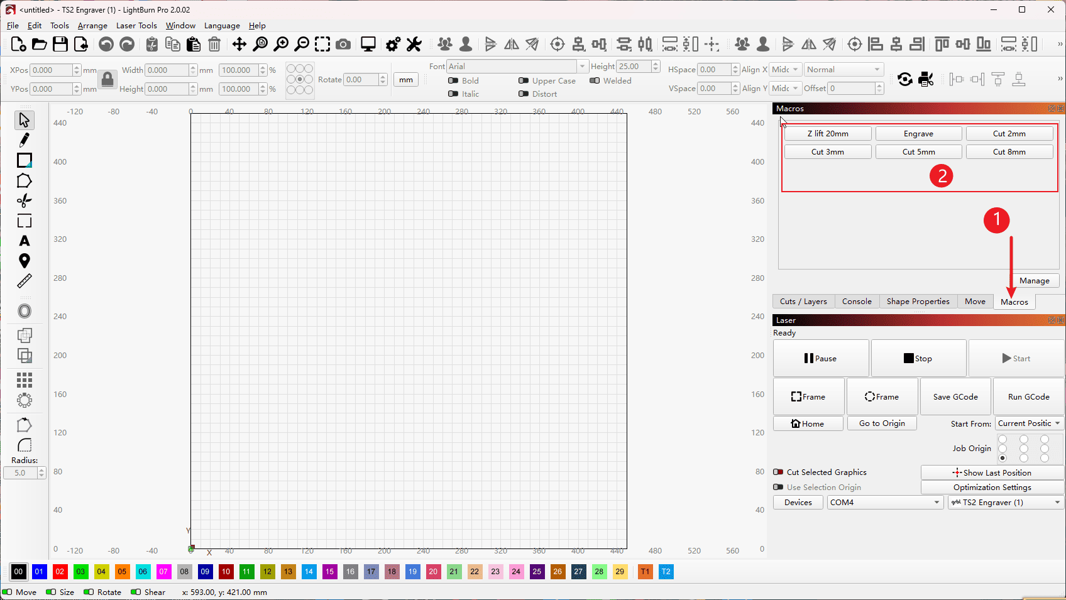Select the Draw Lines pencil tool
Viewport: 1066px width, 600px height.
tap(24, 139)
